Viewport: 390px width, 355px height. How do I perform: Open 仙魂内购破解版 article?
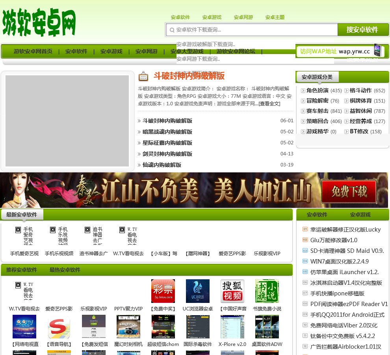pyautogui.click(x=162, y=165)
